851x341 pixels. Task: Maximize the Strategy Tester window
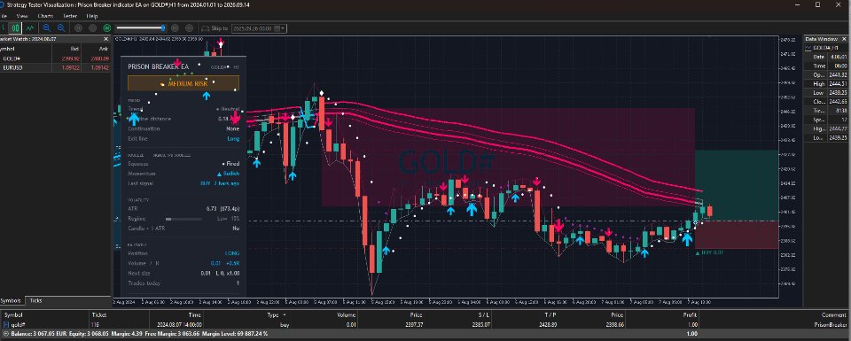coord(818,4)
